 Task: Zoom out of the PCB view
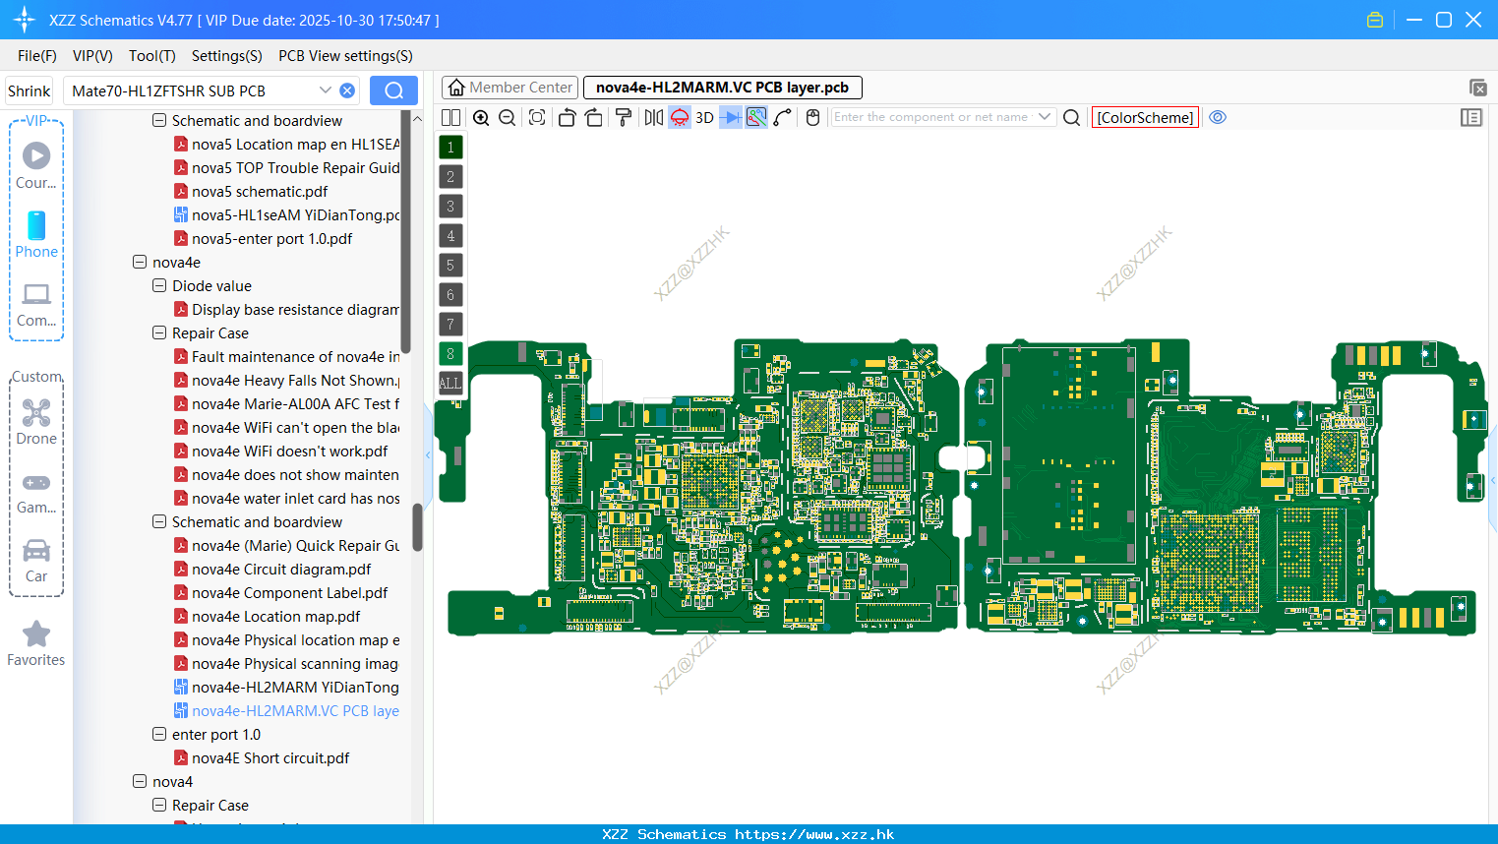click(508, 117)
